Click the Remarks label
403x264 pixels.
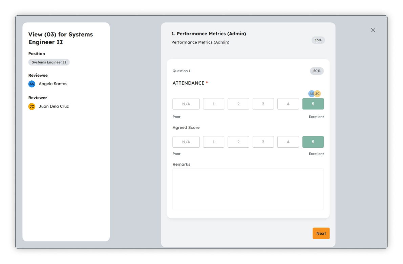point(182,164)
